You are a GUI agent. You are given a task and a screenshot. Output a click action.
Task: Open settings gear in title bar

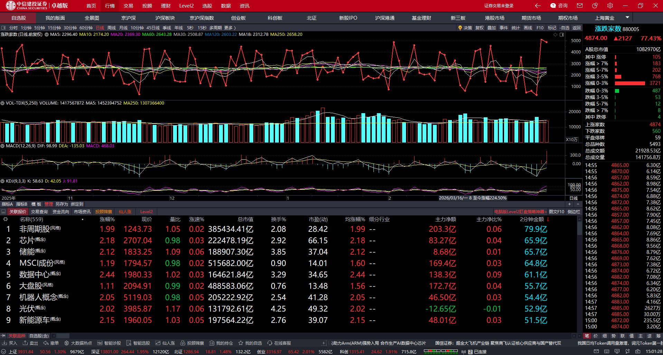point(610,6)
